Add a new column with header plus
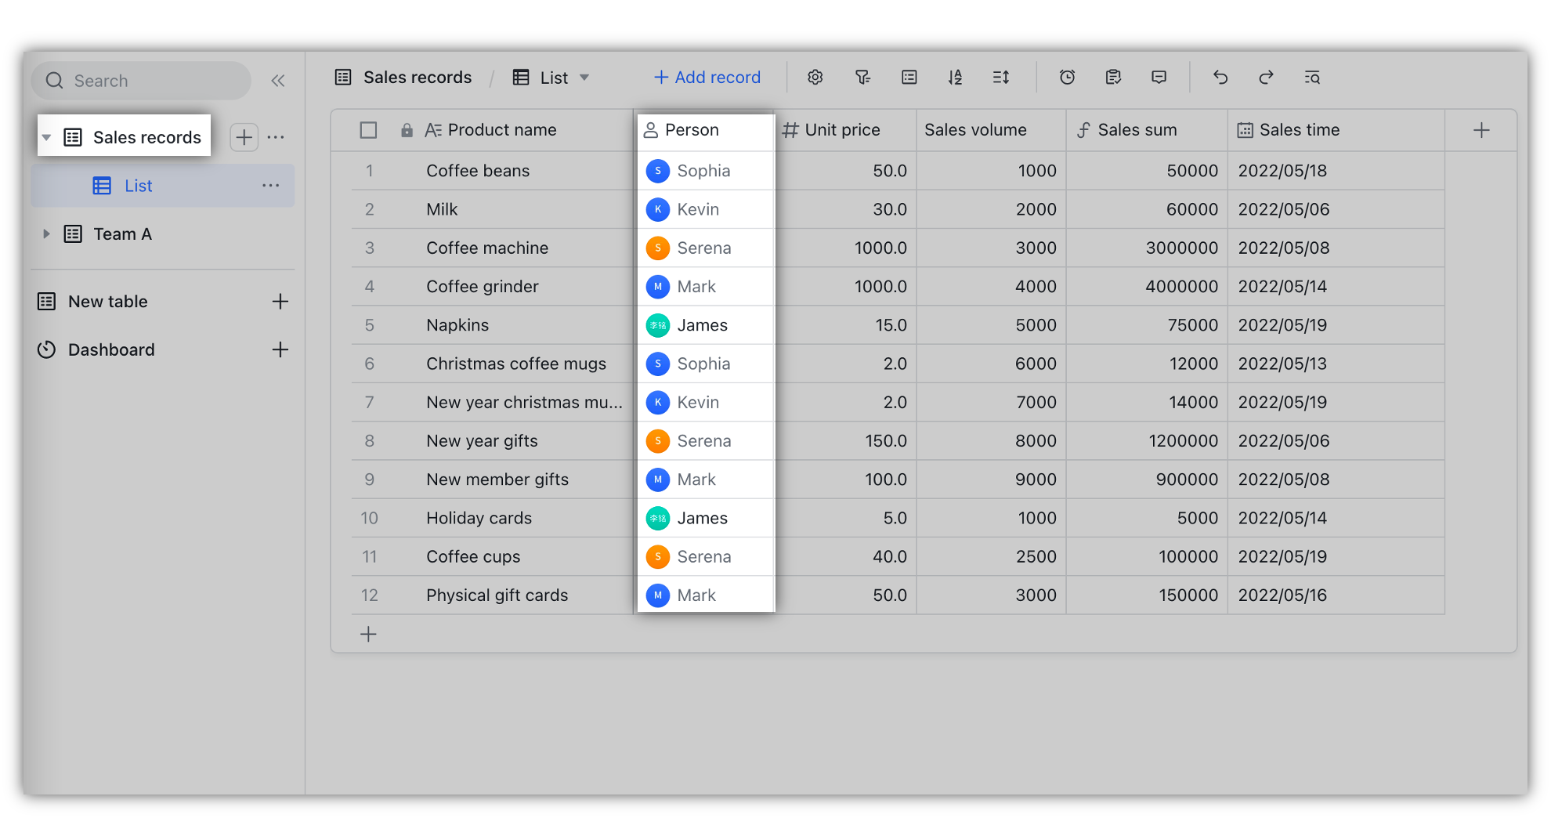The image size is (1551, 818). (x=1480, y=131)
